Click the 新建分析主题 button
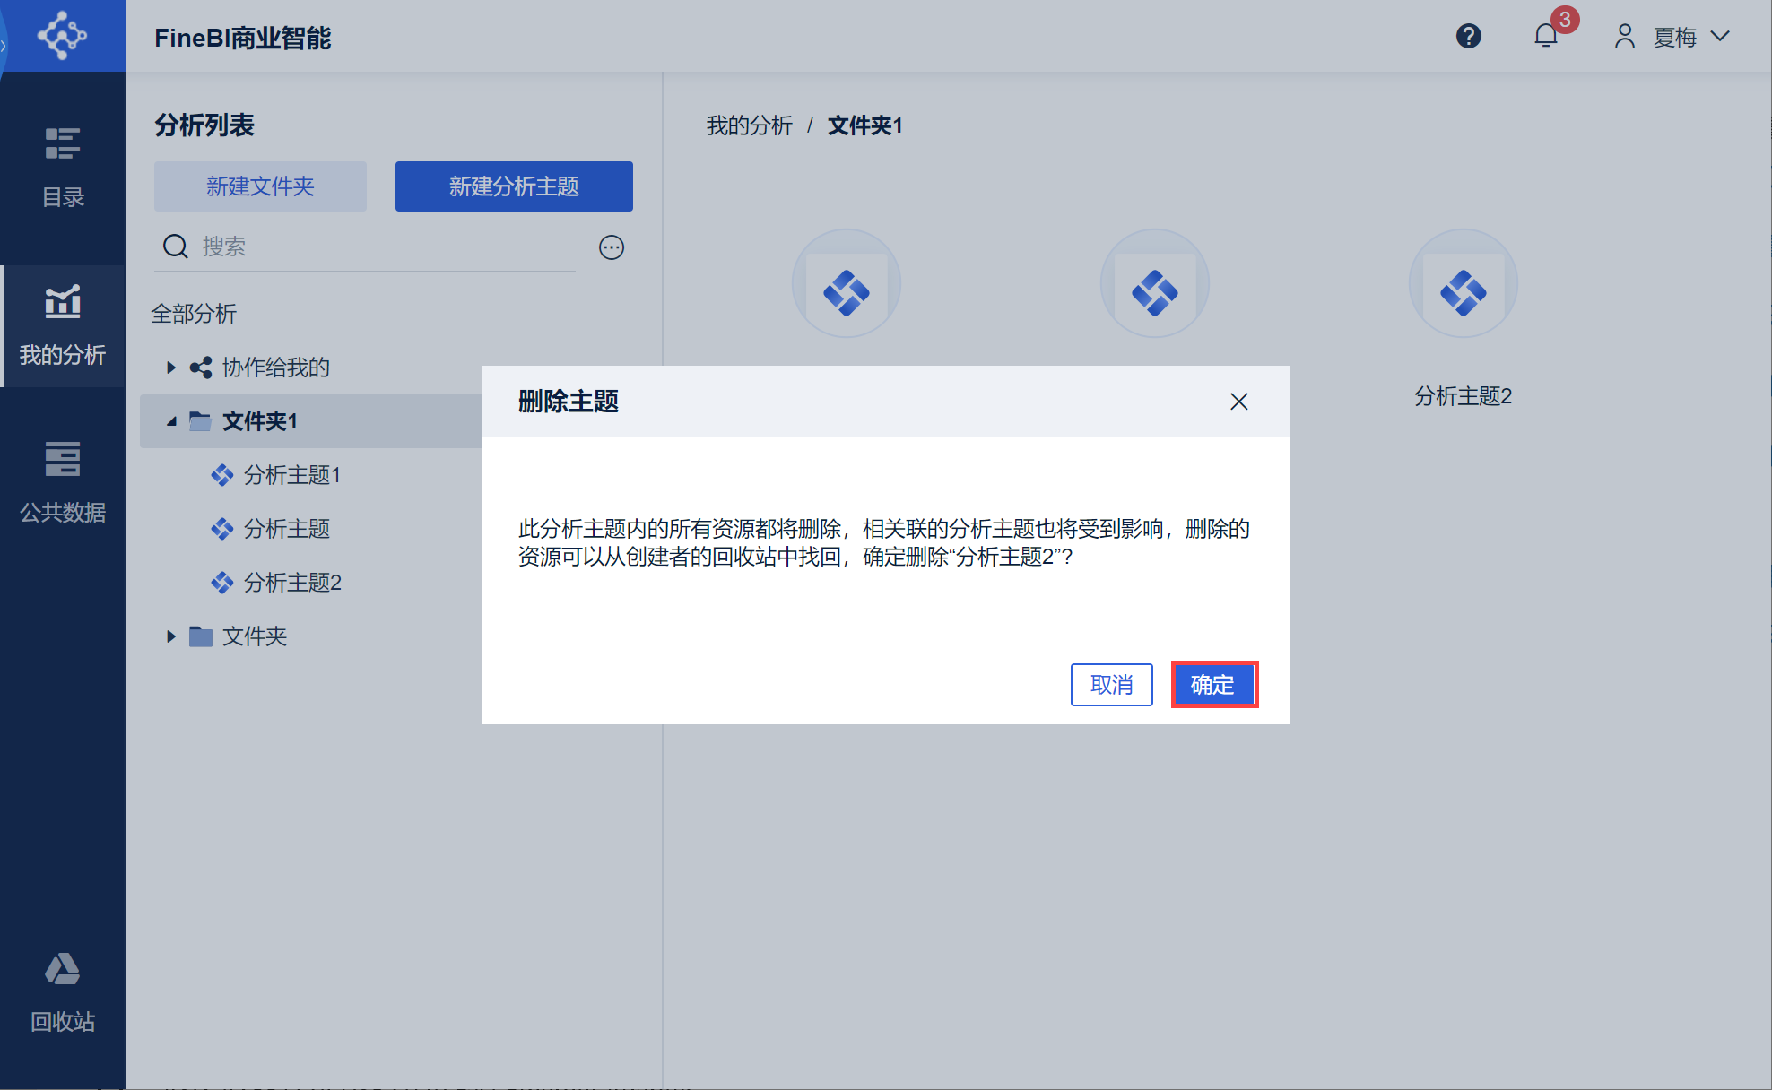The width and height of the screenshot is (1772, 1090). pyautogui.click(x=514, y=186)
